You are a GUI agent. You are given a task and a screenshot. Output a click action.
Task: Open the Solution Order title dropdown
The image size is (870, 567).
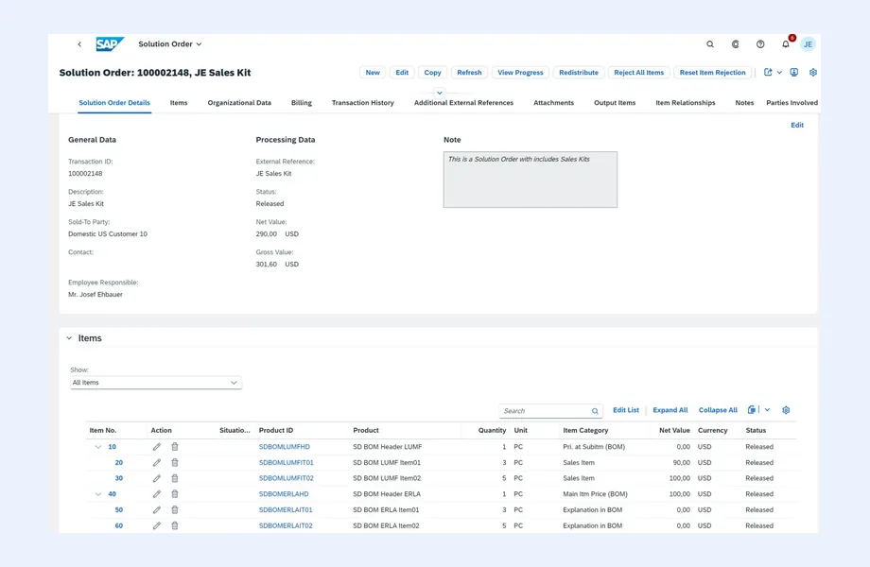click(170, 43)
